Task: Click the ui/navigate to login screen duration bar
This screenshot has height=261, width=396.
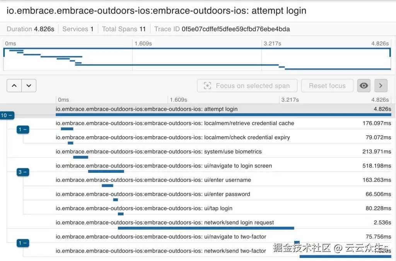Action: [106, 171]
